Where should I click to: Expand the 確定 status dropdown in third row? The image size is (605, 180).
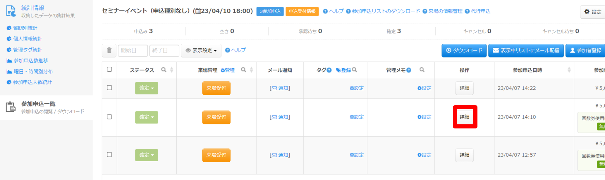point(147,155)
